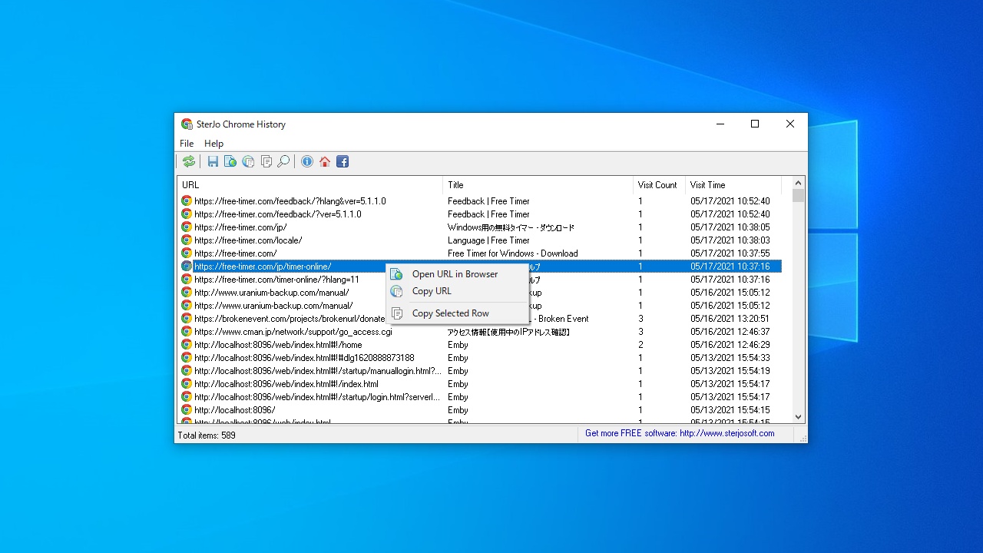The width and height of the screenshot is (983, 553).
Task: Click title Language | Free Timer
Action: pyautogui.click(x=488, y=240)
